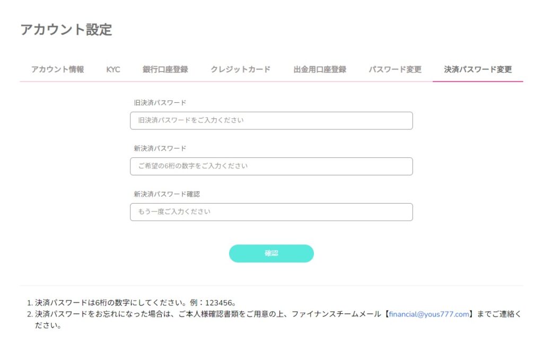
Task: Focus the 旧決済パスワード input field
Action: point(271,120)
